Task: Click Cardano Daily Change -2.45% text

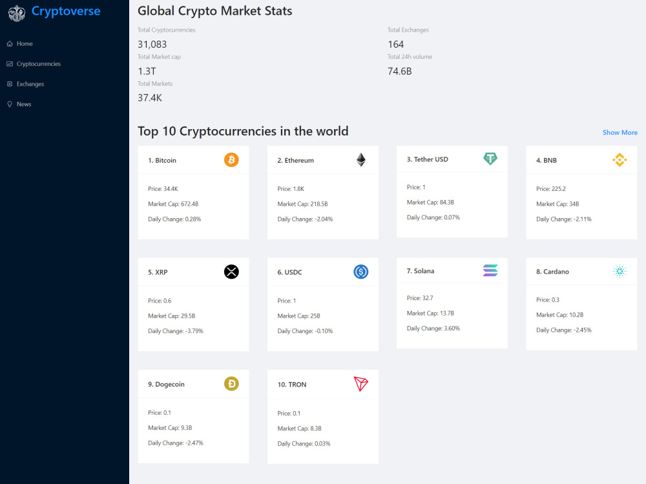Action: click(563, 330)
